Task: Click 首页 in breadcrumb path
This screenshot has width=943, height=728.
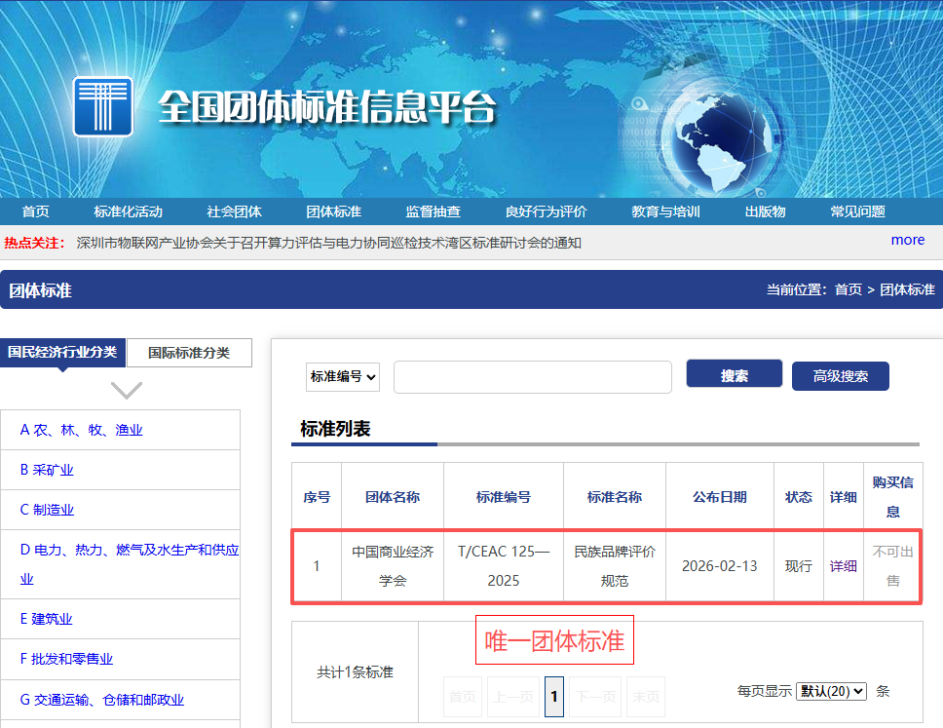Action: tap(848, 289)
